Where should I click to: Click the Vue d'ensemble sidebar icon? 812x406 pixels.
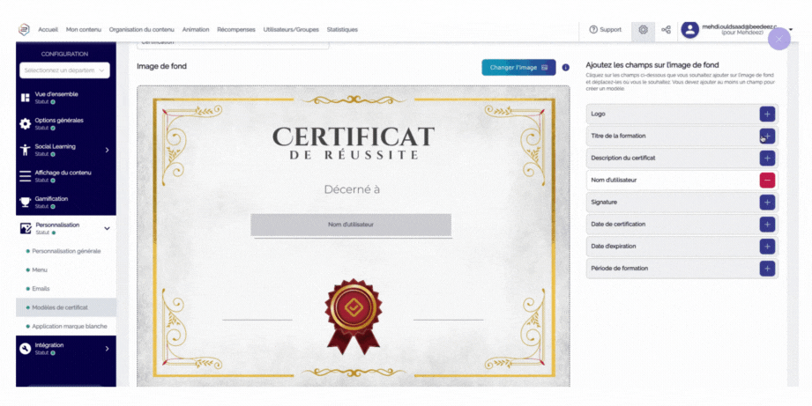(x=26, y=97)
